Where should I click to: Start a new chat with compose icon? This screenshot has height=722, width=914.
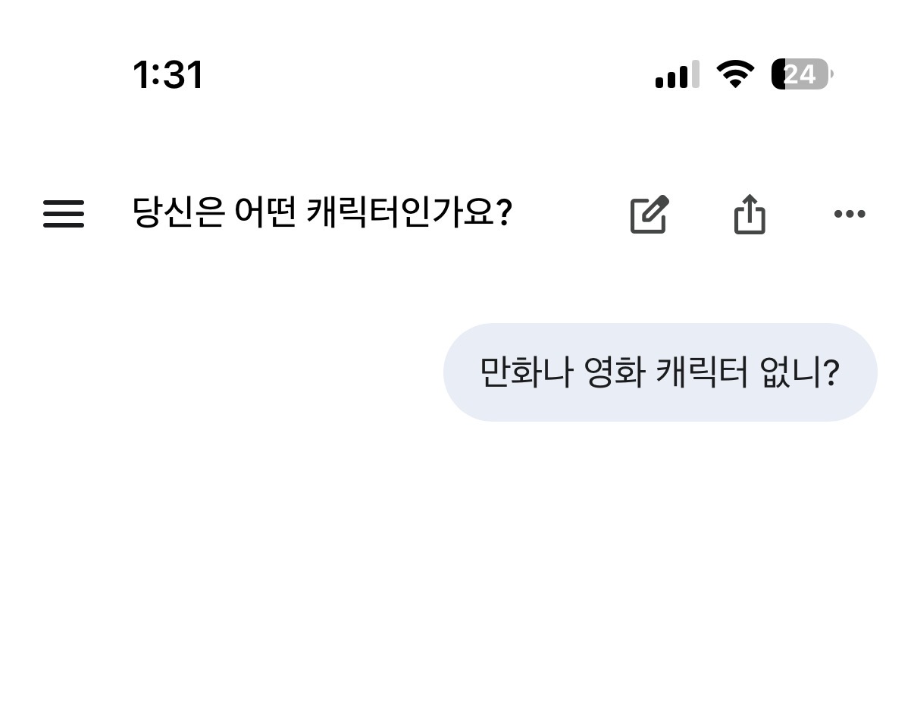tap(650, 214)
